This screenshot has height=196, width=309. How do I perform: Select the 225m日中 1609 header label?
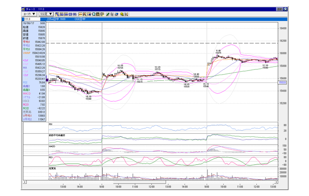pos(56,19)
